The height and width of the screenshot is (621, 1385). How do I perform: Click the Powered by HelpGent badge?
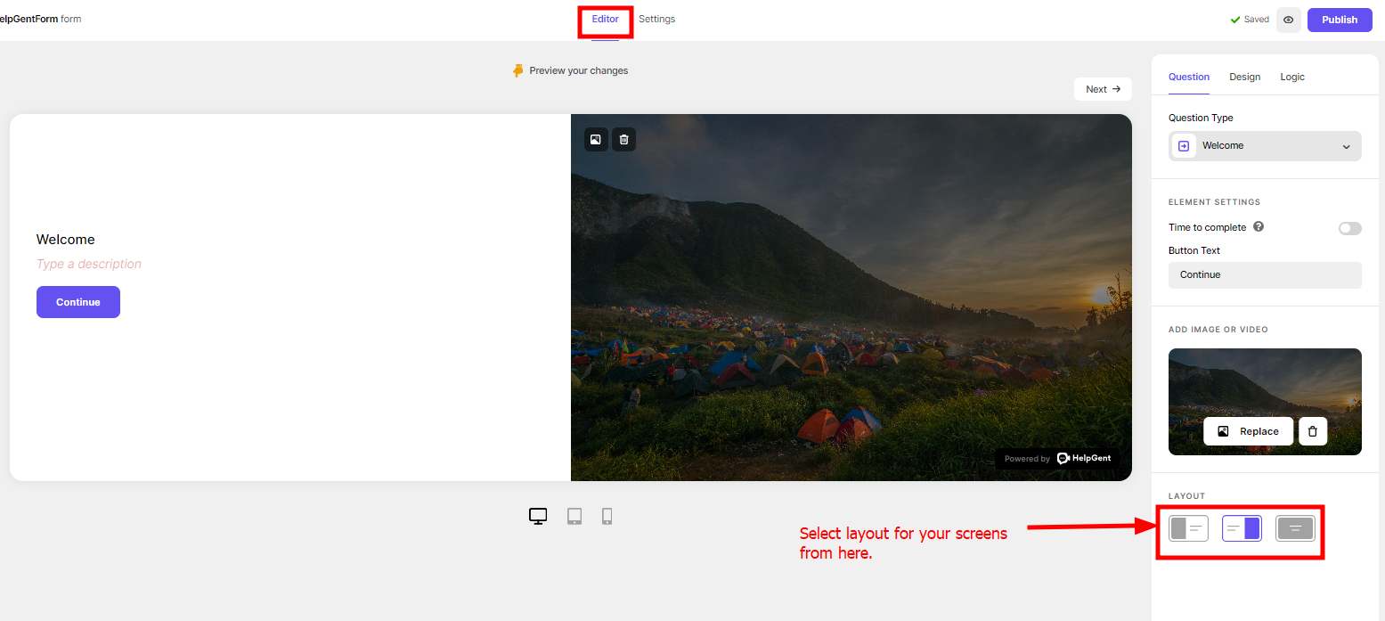click(1057, 459)
